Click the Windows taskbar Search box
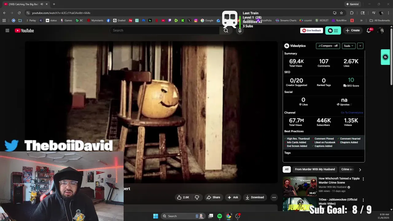The height and width of the screenshot is (221, 393). (x=183, y=216)
